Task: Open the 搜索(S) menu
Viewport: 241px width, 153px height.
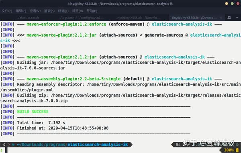Action: tap(49, 11)
